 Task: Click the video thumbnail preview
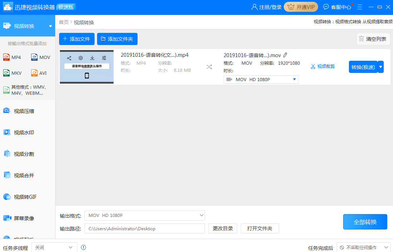(x=87, y=67)
